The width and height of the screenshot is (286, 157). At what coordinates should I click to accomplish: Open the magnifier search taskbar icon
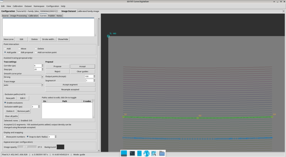point(154,153)
